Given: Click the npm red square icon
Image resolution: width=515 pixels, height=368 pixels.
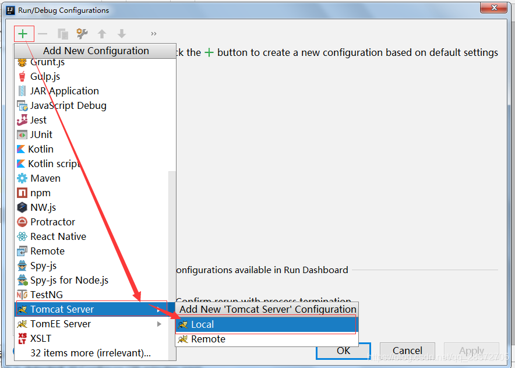Looking at the screenshot, I should pos(22,193).
